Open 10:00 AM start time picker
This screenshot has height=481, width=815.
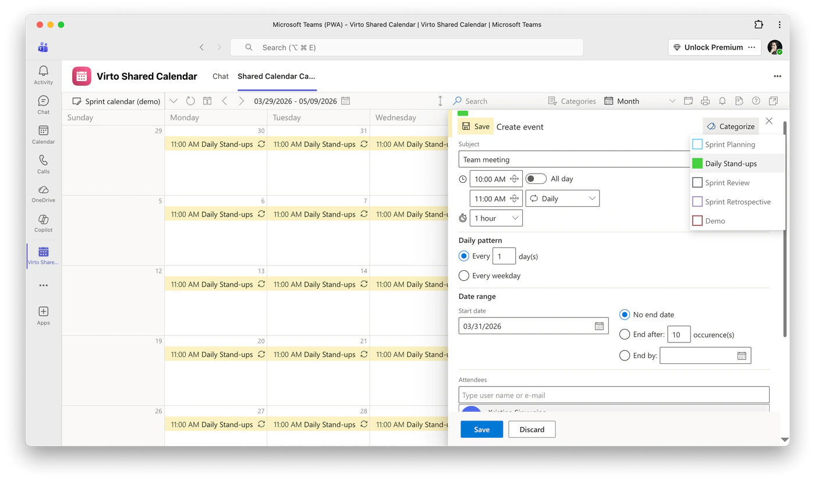(x=496, y=179)
